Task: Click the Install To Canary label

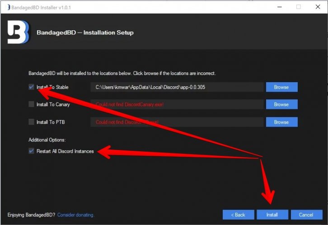Action: pyautogui.click(x=53, y=104)
